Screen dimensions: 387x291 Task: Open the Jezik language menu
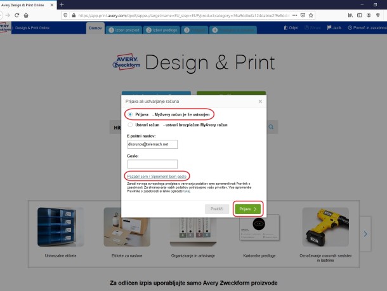tap(334, 28)
